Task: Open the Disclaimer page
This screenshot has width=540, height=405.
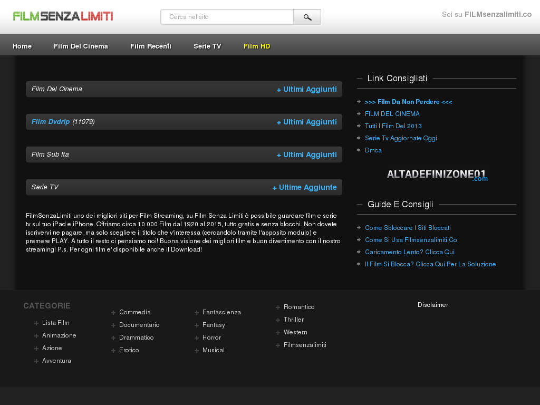Action: click(432, 304)
